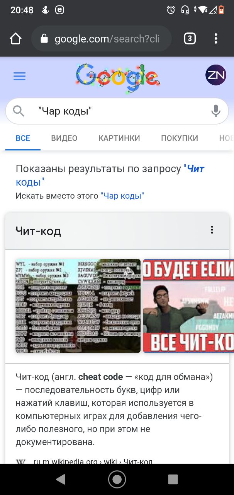The height and width of the screenshot is (495, 234).
Task: Open the cheat code list thumbnail
Action: pyautogui.click(x=78, y=306)
